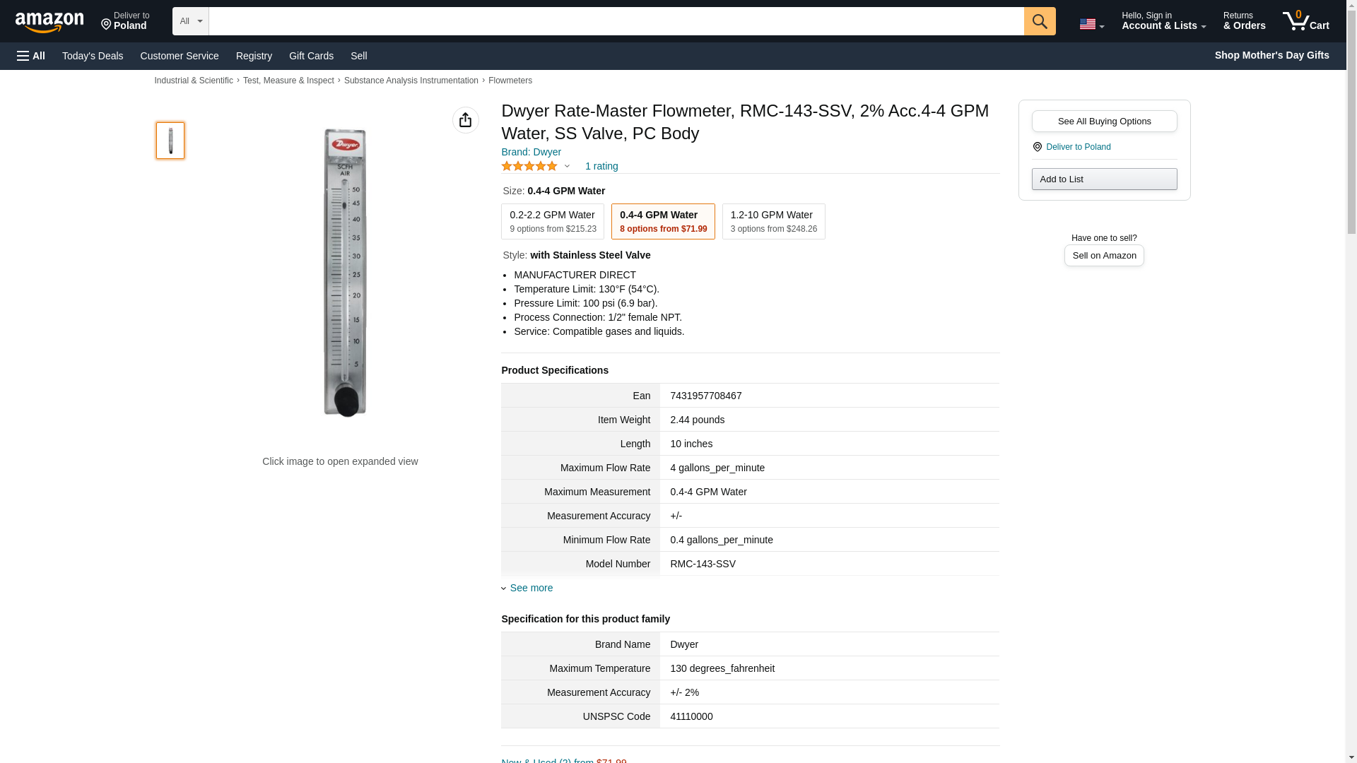
Task: Click the Amazon logo
Action: [x=49, y=22]
